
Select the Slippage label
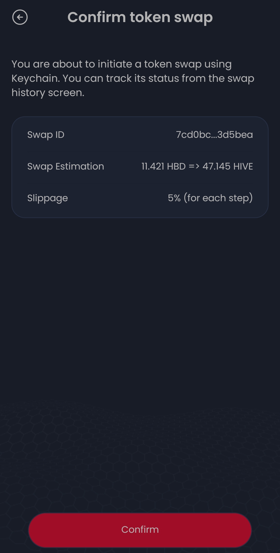[47, 198]
